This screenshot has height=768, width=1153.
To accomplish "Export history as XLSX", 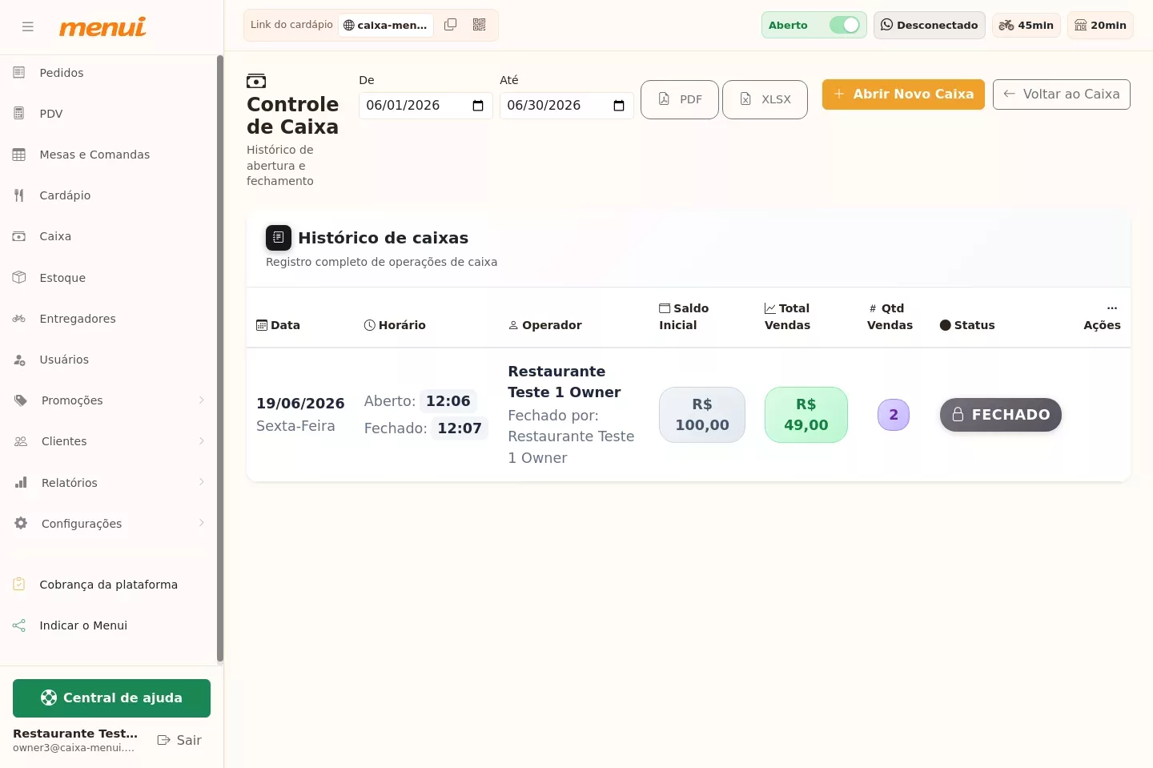I will pos(765,99).
